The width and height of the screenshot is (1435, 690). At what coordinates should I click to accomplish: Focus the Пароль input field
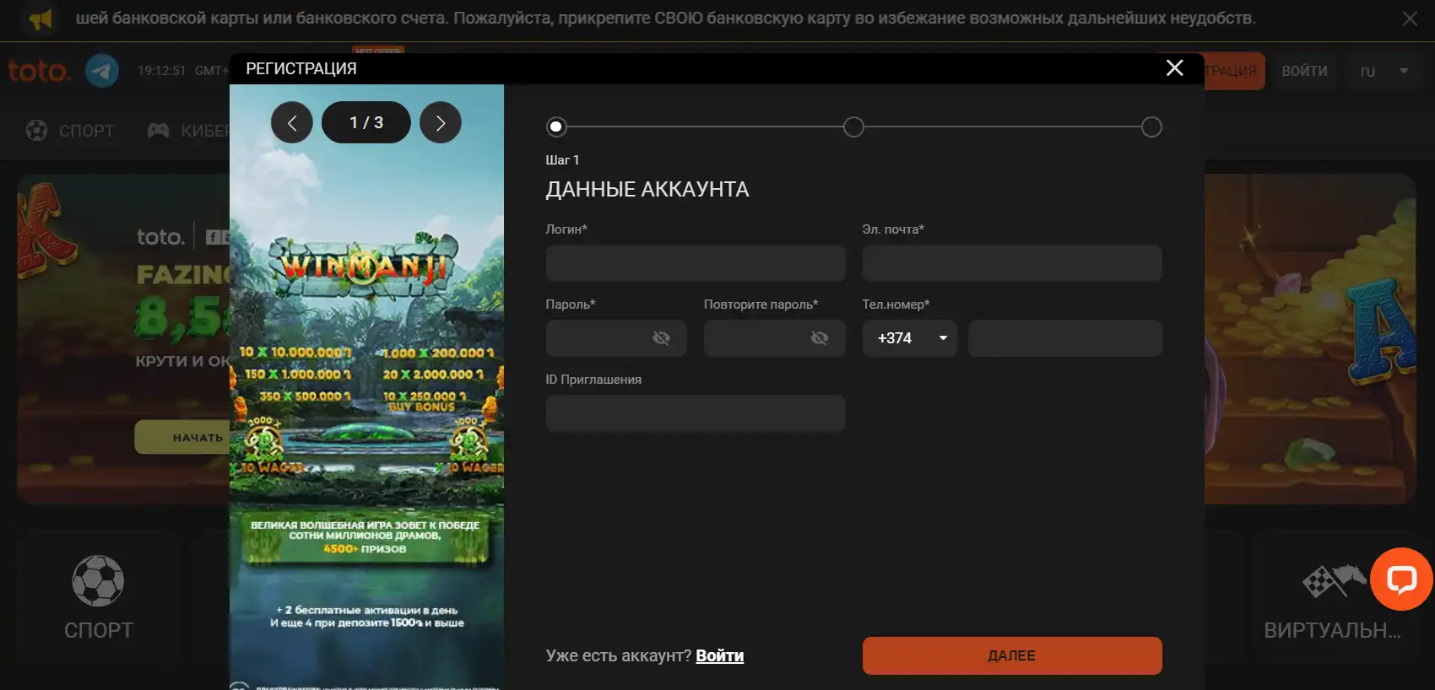(x=616, y=338)
